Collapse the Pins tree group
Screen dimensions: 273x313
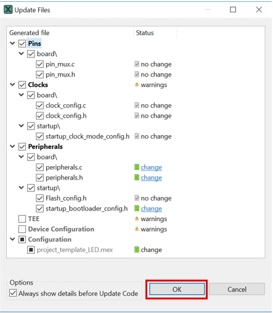tap(12, 43)
